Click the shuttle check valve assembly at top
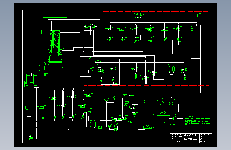Viewport: 231px width, 150px height. tap(91, 27)
